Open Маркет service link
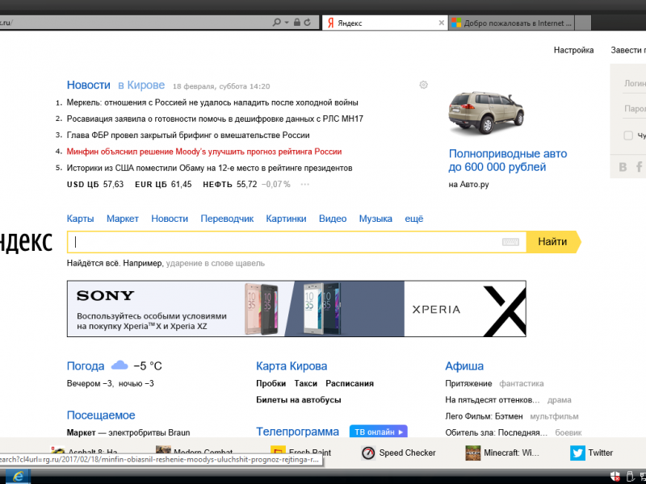Screen dimensions: 646x484 coord(123,219)
